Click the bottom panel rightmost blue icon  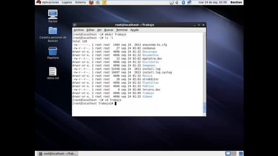point(241,153)
